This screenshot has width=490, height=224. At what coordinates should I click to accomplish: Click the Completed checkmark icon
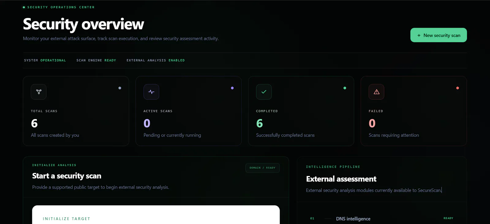264,92
